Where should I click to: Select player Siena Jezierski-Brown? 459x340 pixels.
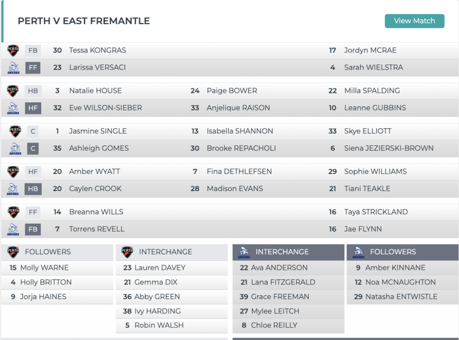(389, 148)
